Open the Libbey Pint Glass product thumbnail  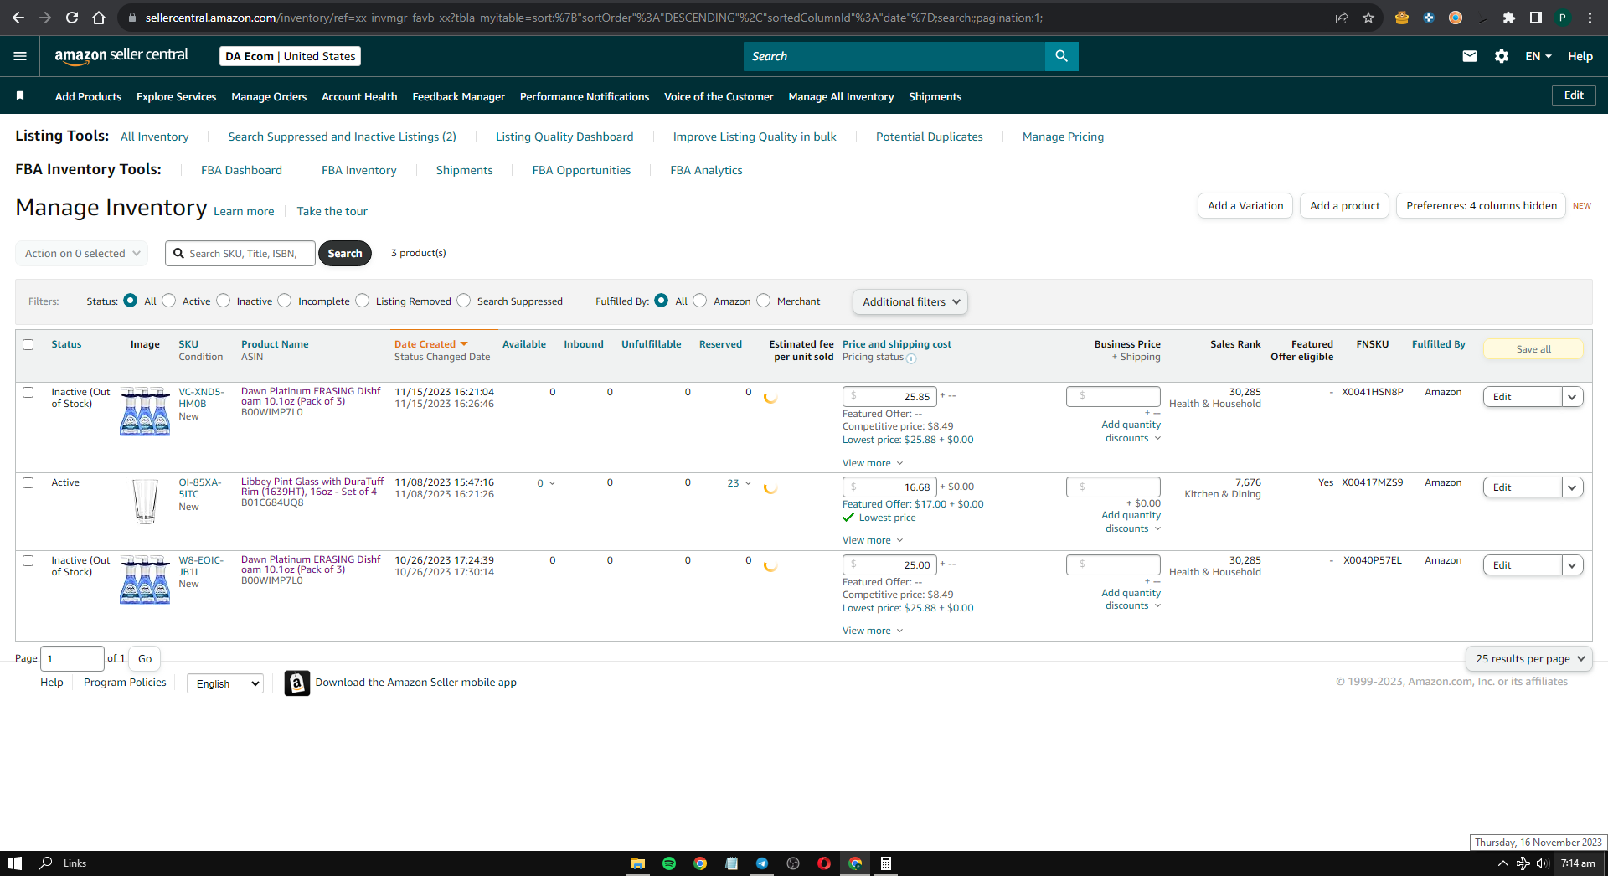[146, 502]
